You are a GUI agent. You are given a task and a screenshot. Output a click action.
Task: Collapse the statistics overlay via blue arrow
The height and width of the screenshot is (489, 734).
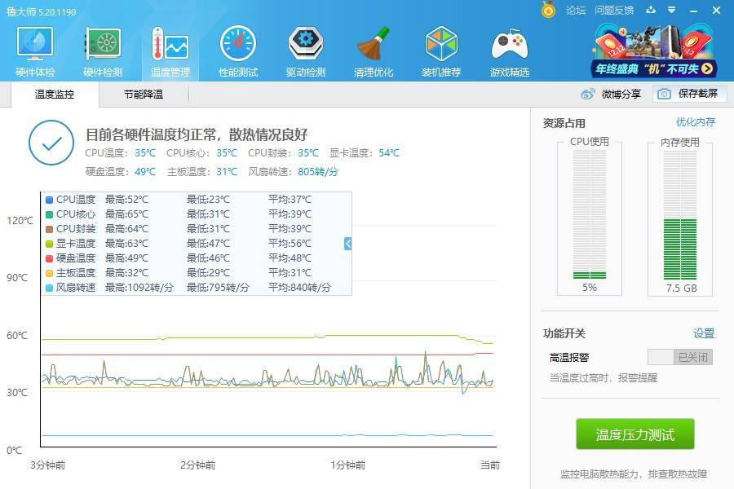point(346,242)
